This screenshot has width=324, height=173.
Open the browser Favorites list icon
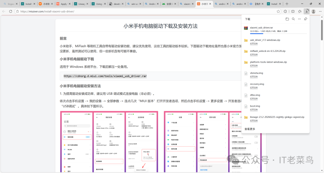299,11
